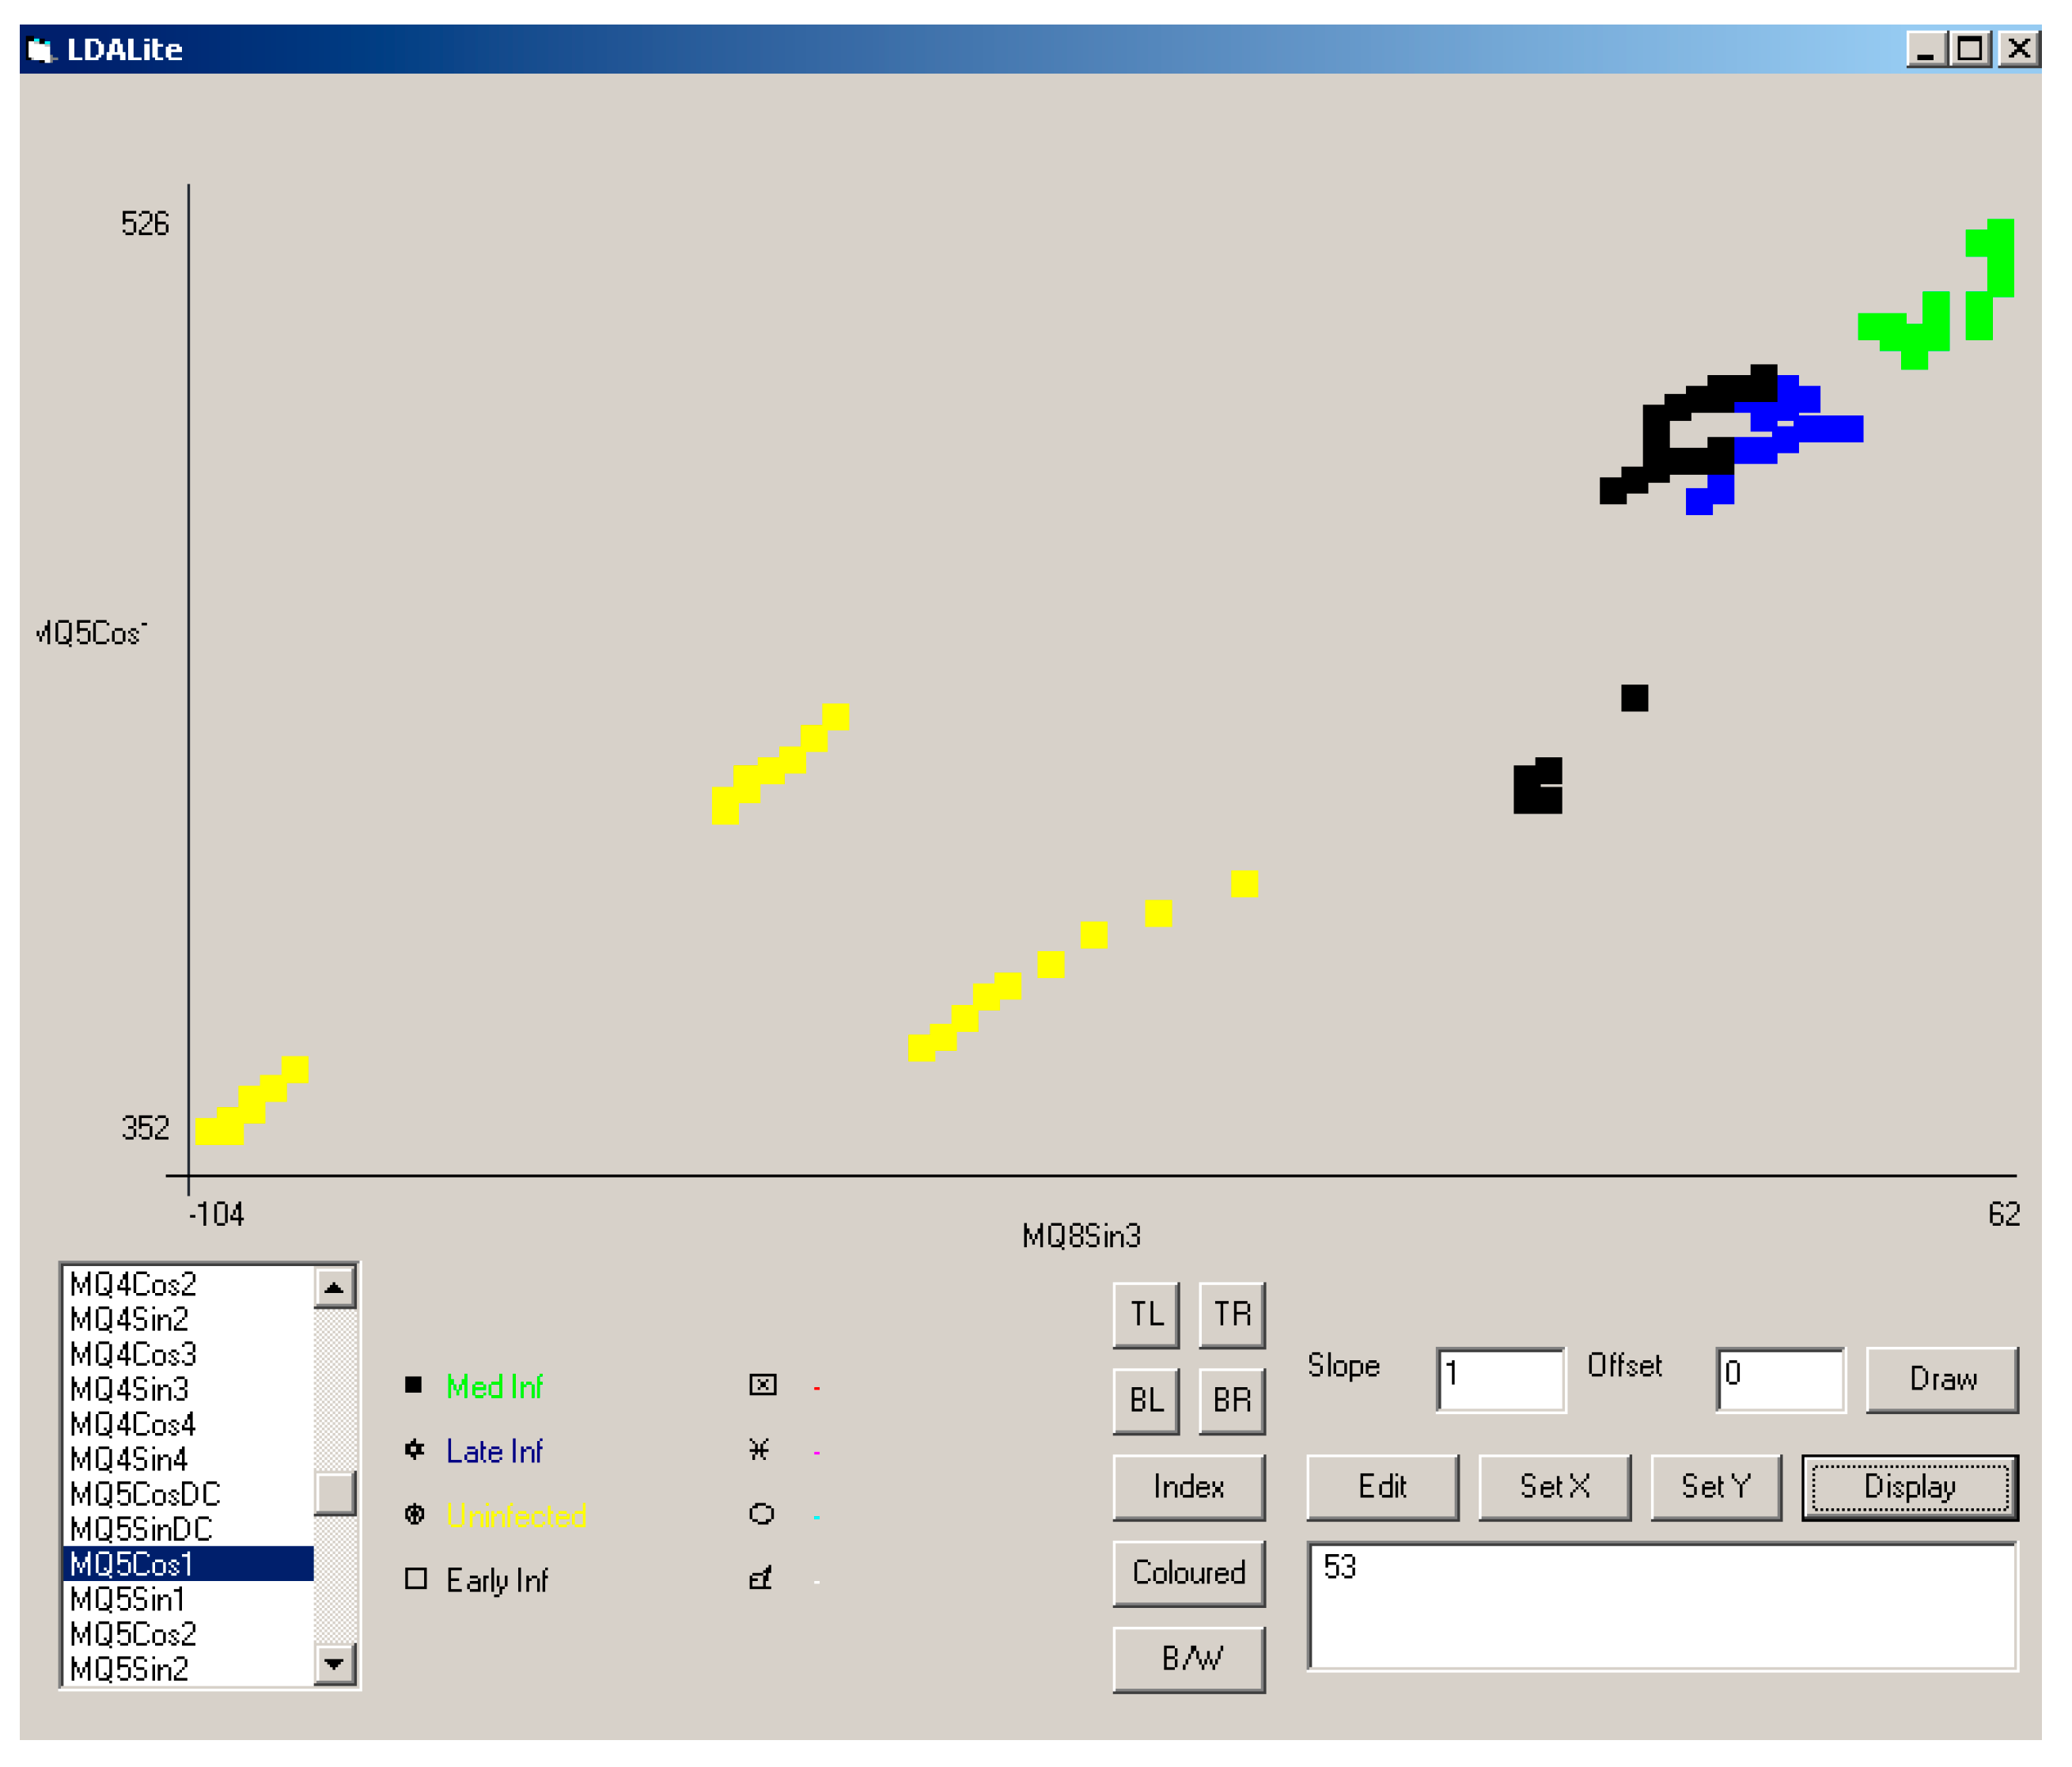The width and height of the screenshot is (2072, 1767).
Task: Click inside the Slope input field
Action: click(1500, 1379)
